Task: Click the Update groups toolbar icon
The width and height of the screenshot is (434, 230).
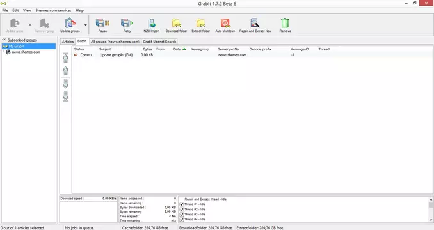Action: tap(70, 23)
